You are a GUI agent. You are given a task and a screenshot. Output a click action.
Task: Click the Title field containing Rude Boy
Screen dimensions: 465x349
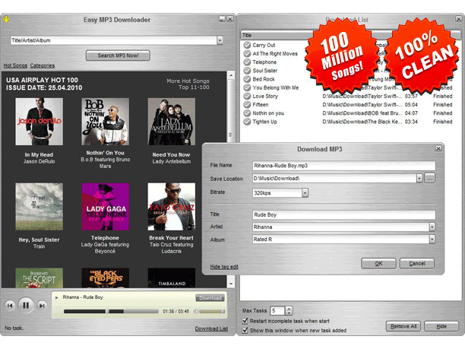click(344, 214)
